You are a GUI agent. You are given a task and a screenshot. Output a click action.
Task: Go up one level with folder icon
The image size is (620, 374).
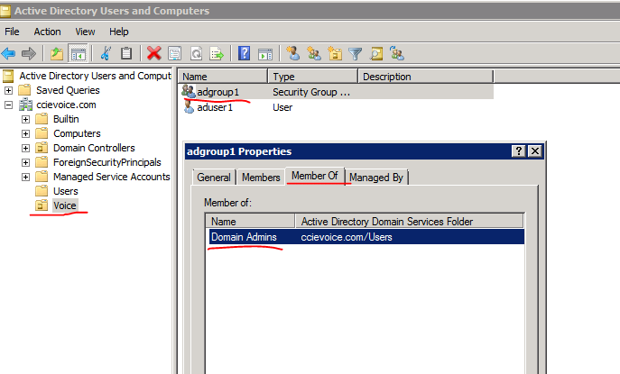click(57, 53)
